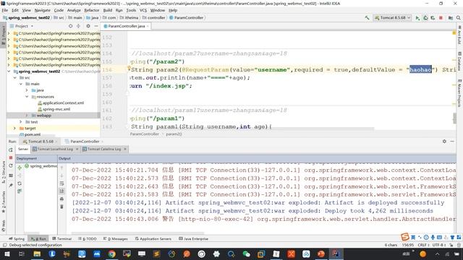This screenshot has width=463, height=260.
Task: Click the print icon beside output
Action: 61,199
